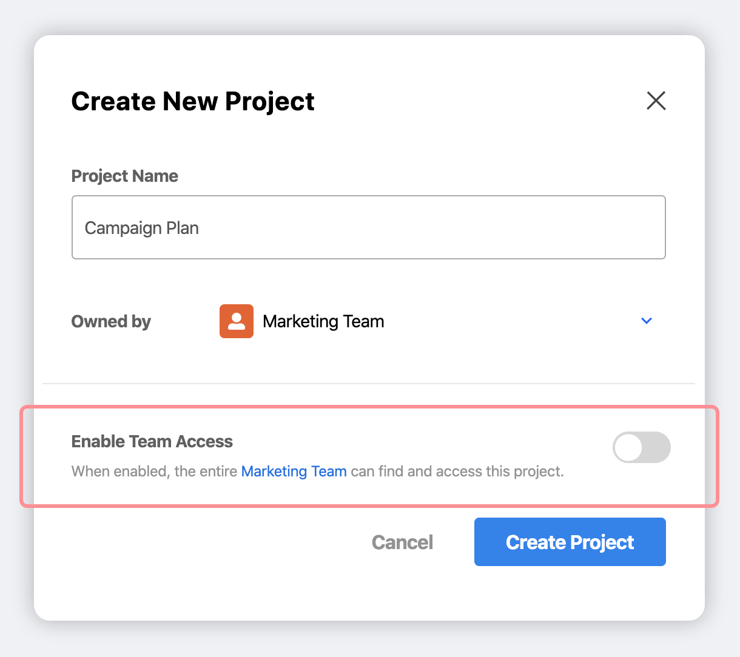Click the Create New Project dialog title

pyautogui.click(x=193, y=101)
